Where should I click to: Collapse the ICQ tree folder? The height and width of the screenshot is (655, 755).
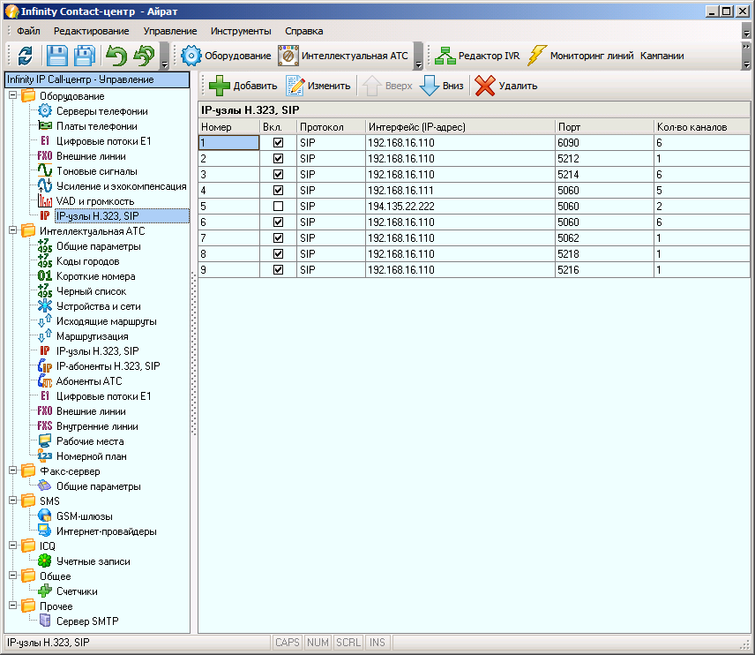[x=13, y=546]
